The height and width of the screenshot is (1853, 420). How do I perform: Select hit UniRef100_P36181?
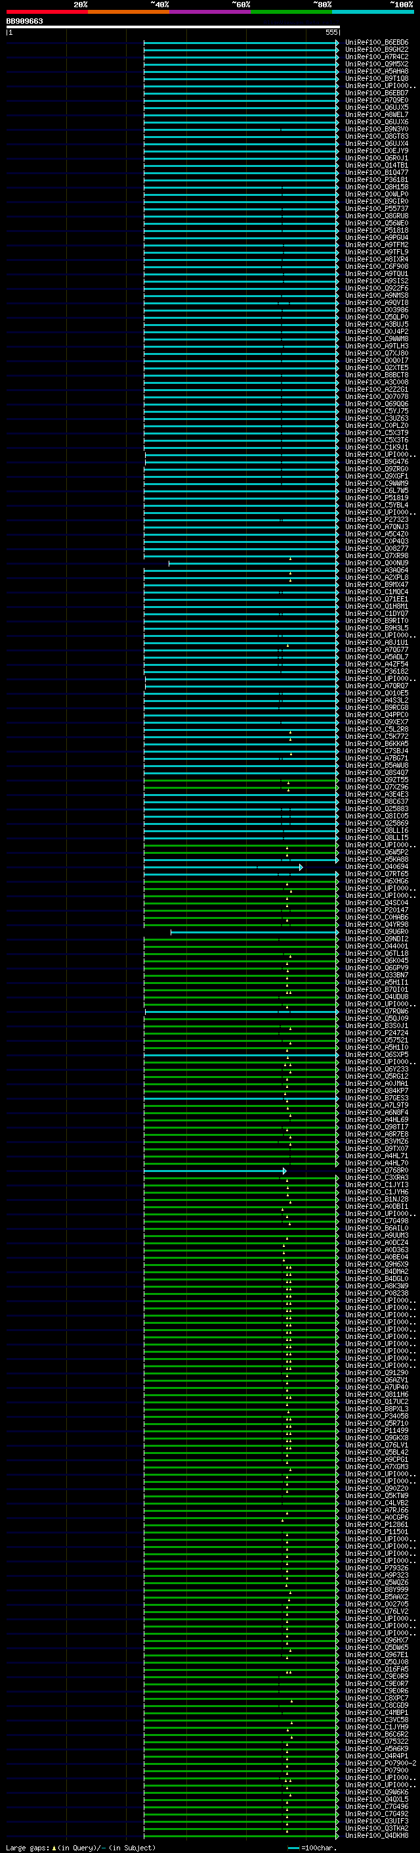(377, 180)
